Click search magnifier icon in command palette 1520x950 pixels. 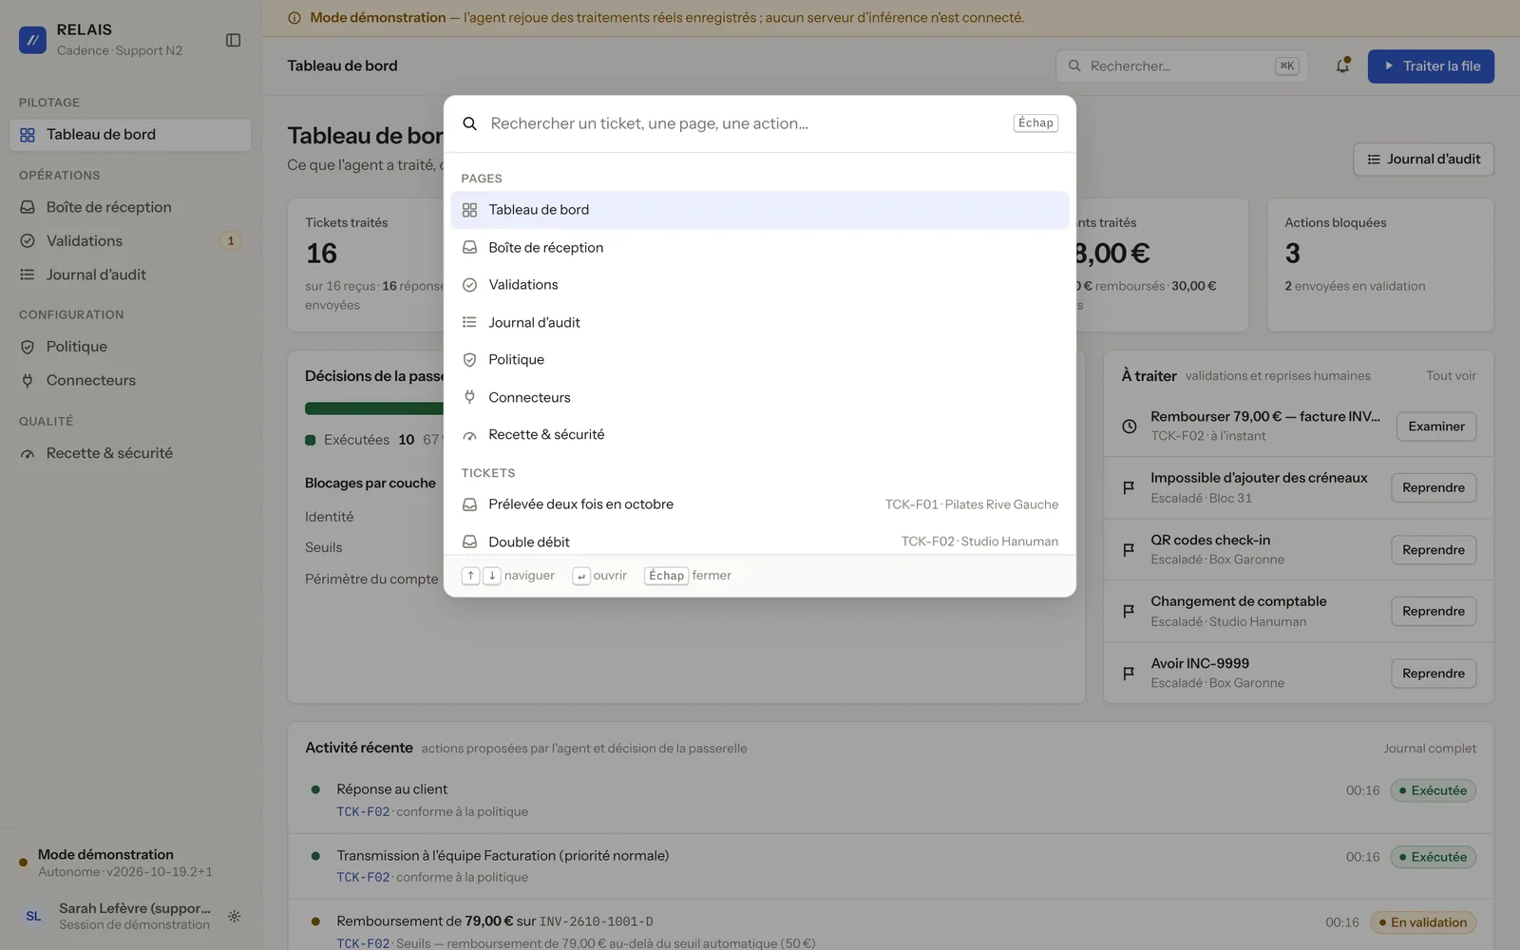(469, 123)
